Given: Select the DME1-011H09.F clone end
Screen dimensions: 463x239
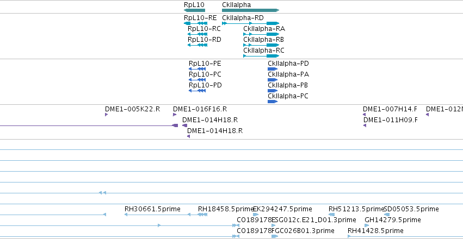Looking at the screenshot, I should pos(365,125).
